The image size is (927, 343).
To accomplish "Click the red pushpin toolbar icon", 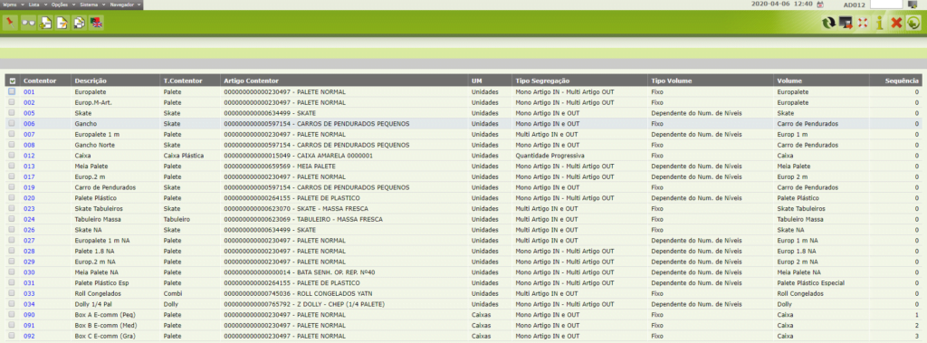I will click(9, 23).
